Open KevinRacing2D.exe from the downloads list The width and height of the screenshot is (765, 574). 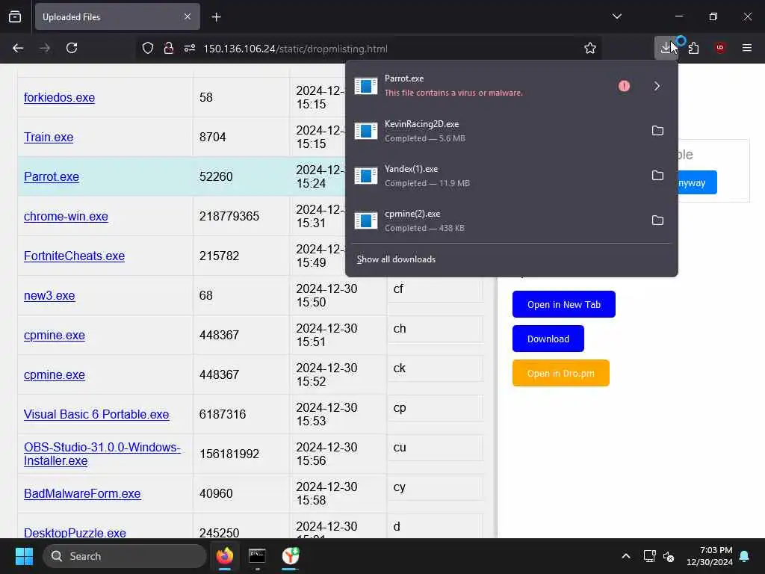click(495, 131)
